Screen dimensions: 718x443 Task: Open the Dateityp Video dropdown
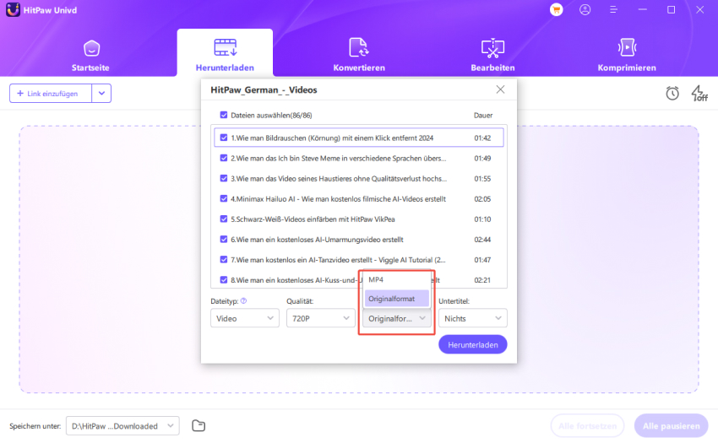[x=244, y=318]
